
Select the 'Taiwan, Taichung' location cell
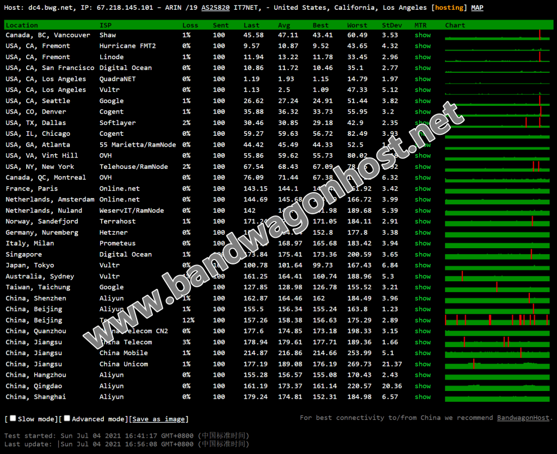tap(38, 287)
